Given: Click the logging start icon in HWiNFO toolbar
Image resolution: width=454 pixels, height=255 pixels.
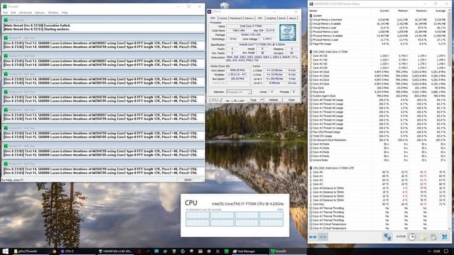Looking at the screenshot, I should coord(423,237).
